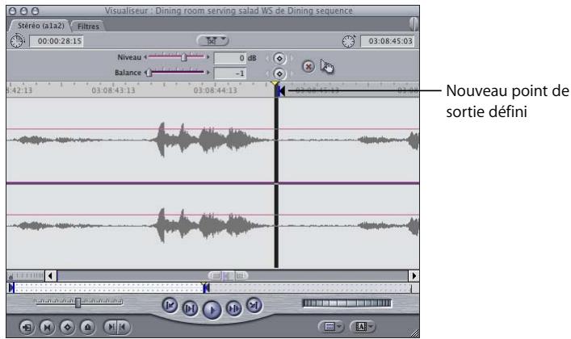Click the current timecode clock icon
Image resolution: width=571 pixels, height=339 pixels.
349,41
